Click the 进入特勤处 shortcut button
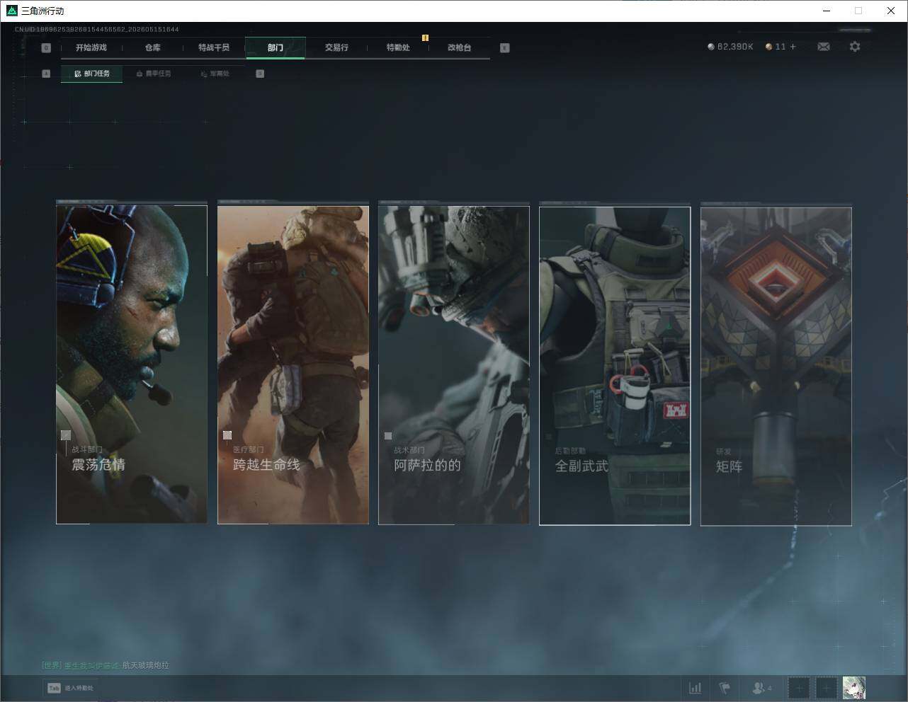Image resolution: width=908 pixels, height=702 pixels. 70,688
